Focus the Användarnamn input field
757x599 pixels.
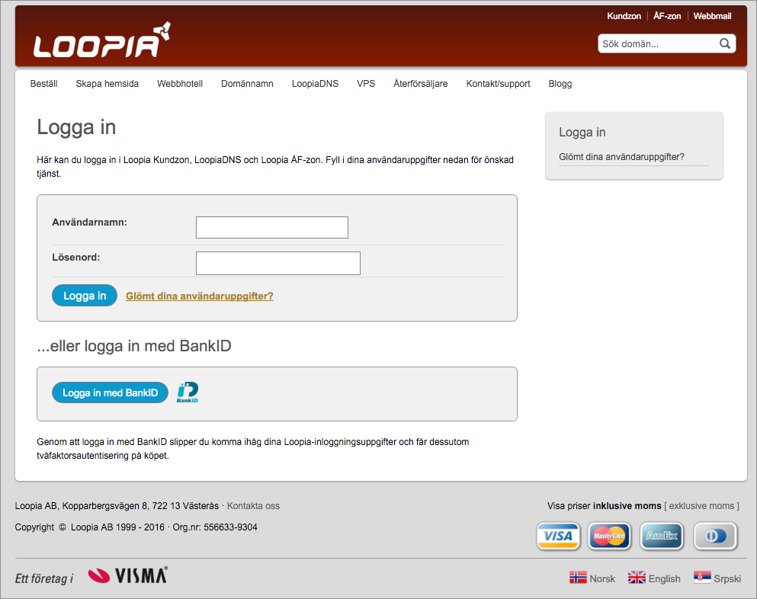272,227
